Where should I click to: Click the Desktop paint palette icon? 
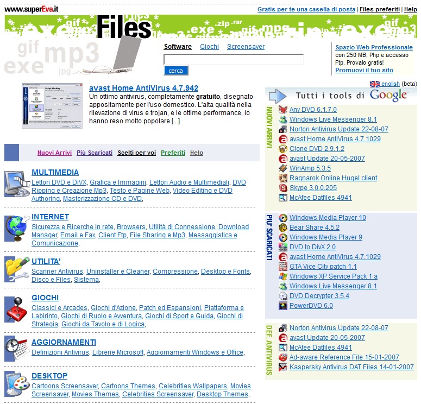pyautogui.click(x=17, y=384)
